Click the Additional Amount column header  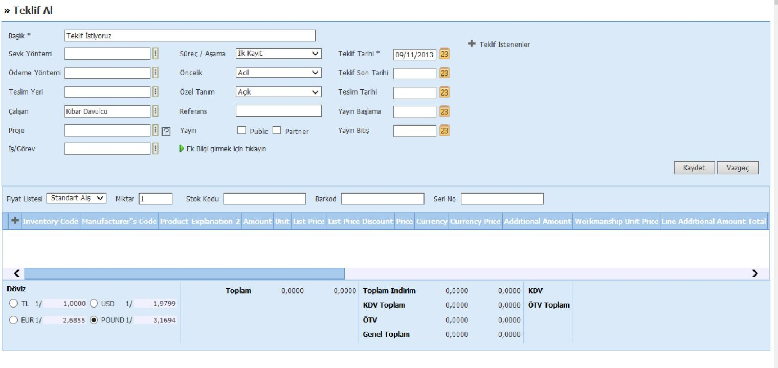pos(538,221)
